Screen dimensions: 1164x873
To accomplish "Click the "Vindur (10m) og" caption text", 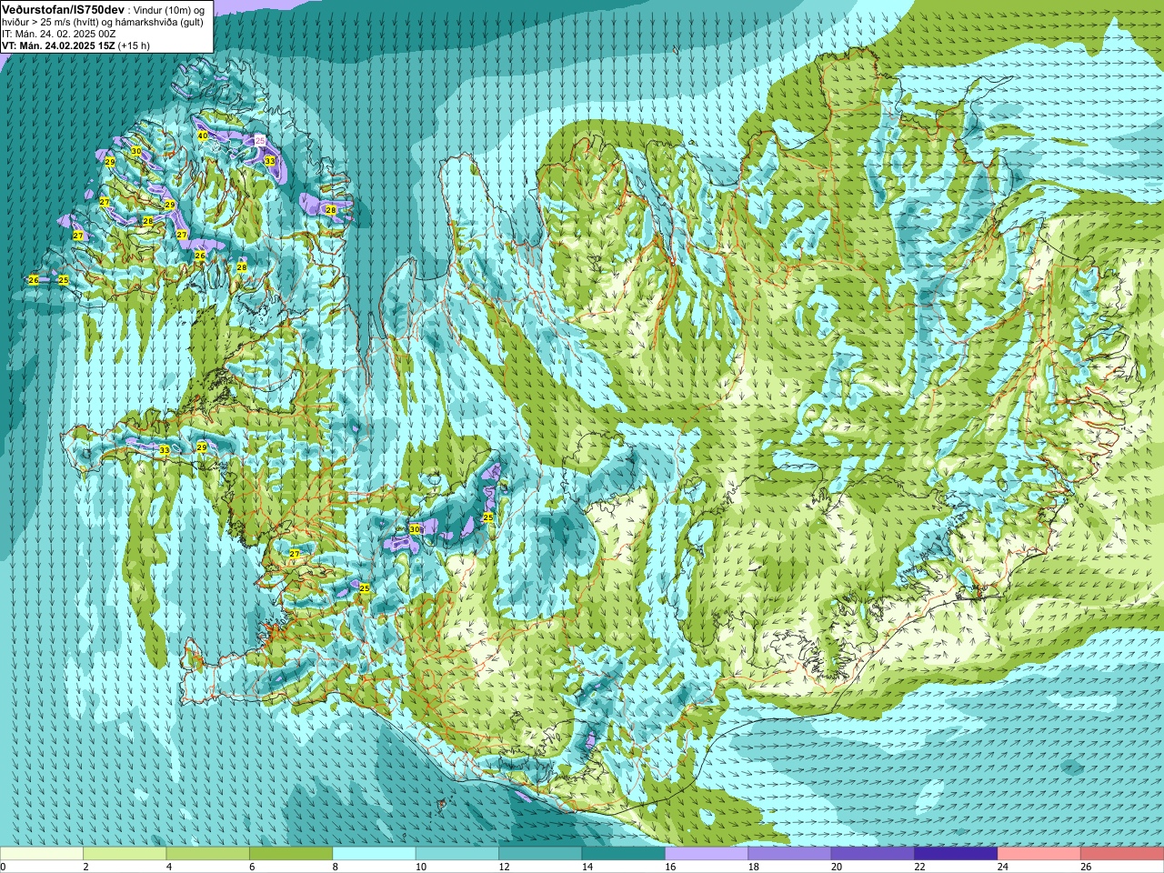I will pos(169,9).
